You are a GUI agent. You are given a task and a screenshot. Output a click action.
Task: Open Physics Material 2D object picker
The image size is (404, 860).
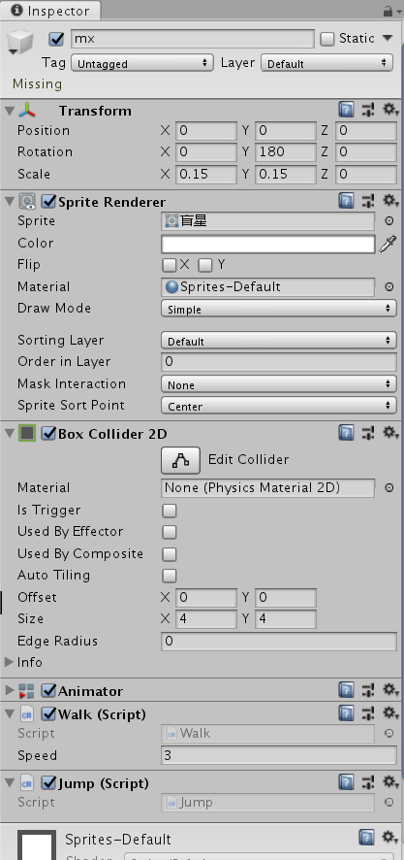(388, 487)
